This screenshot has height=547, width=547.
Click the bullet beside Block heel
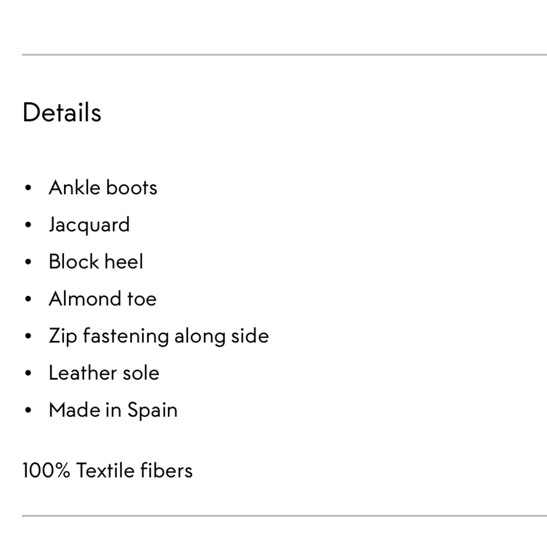tap(28, 262)
